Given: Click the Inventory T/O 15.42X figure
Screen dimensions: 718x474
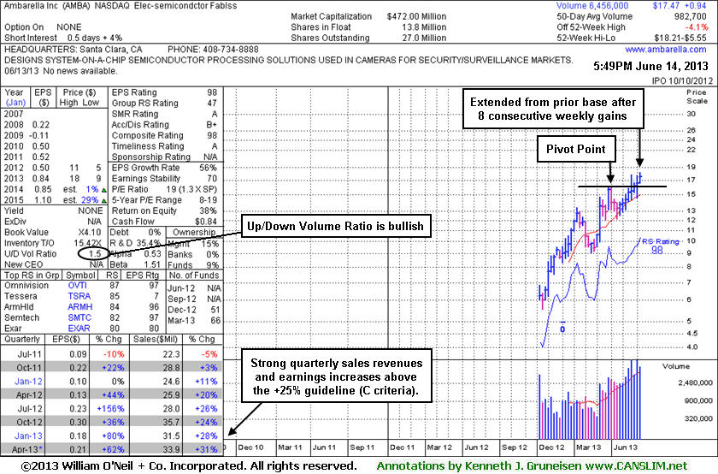Looking at the screenshot, I should [x=88, y=243].
